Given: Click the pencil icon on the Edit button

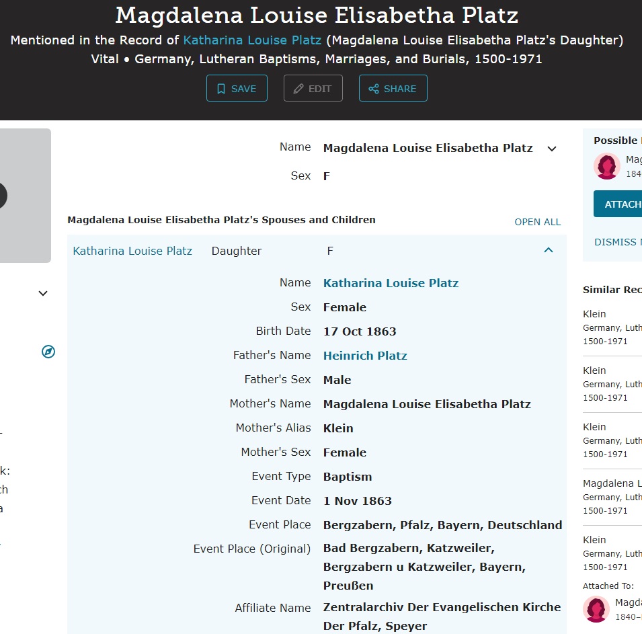Looking at the screenshot, I should point(298,89).
